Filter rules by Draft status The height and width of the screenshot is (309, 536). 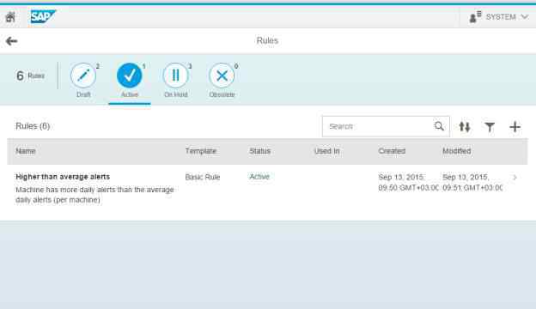[83, 80]
